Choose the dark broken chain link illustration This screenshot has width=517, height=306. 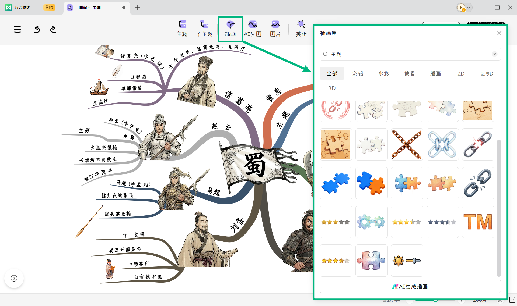[478, 183]
